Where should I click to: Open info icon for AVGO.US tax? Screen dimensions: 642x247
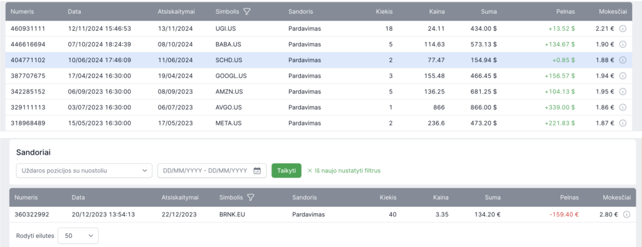coord(623,107)
